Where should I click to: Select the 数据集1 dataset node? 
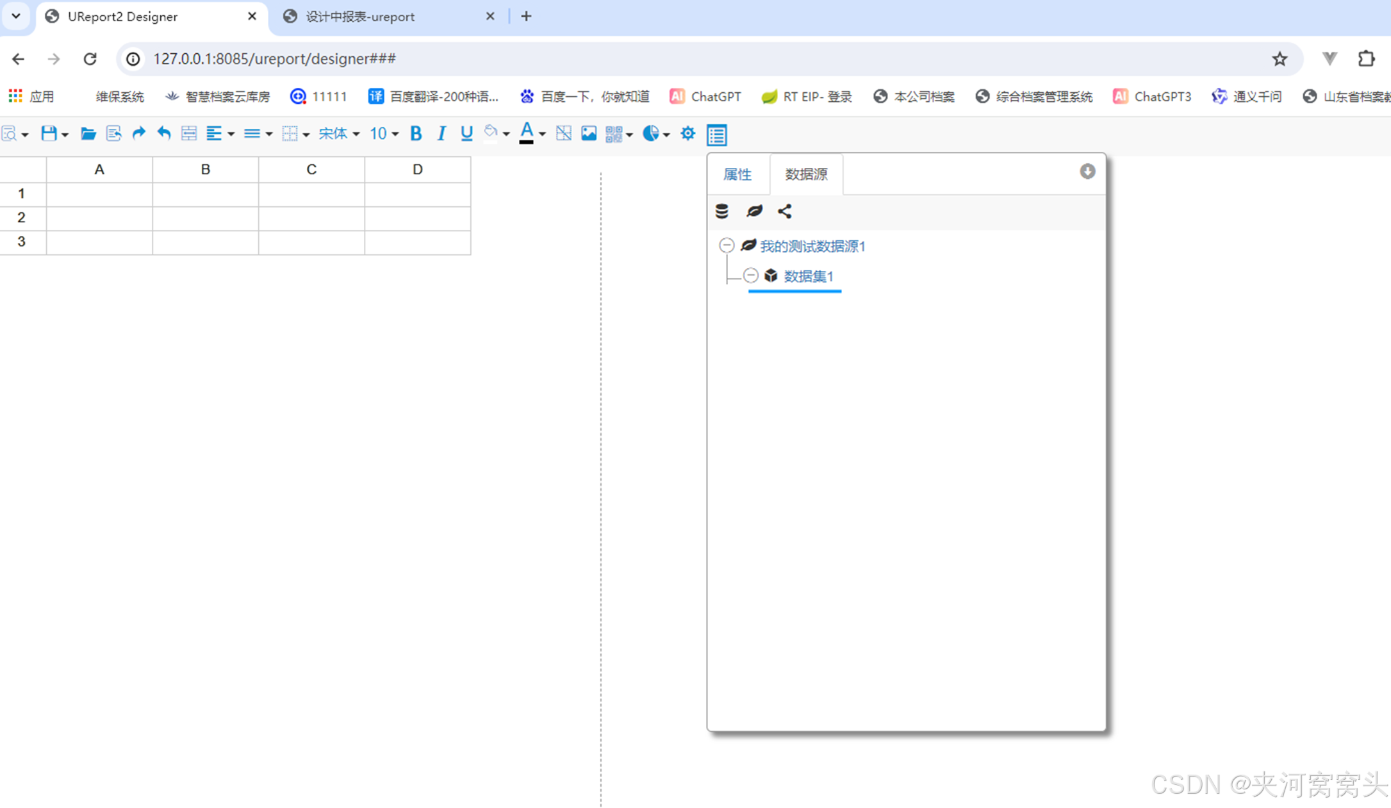click(x=809, y=276)
